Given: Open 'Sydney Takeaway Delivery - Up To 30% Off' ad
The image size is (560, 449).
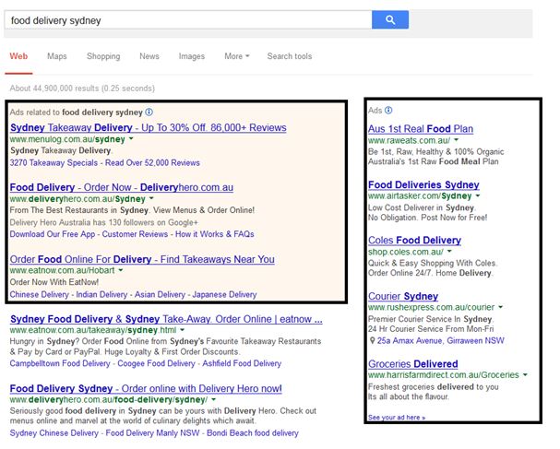Looking at the screenshot, I should pyautogui.click(x=149, y=127).
